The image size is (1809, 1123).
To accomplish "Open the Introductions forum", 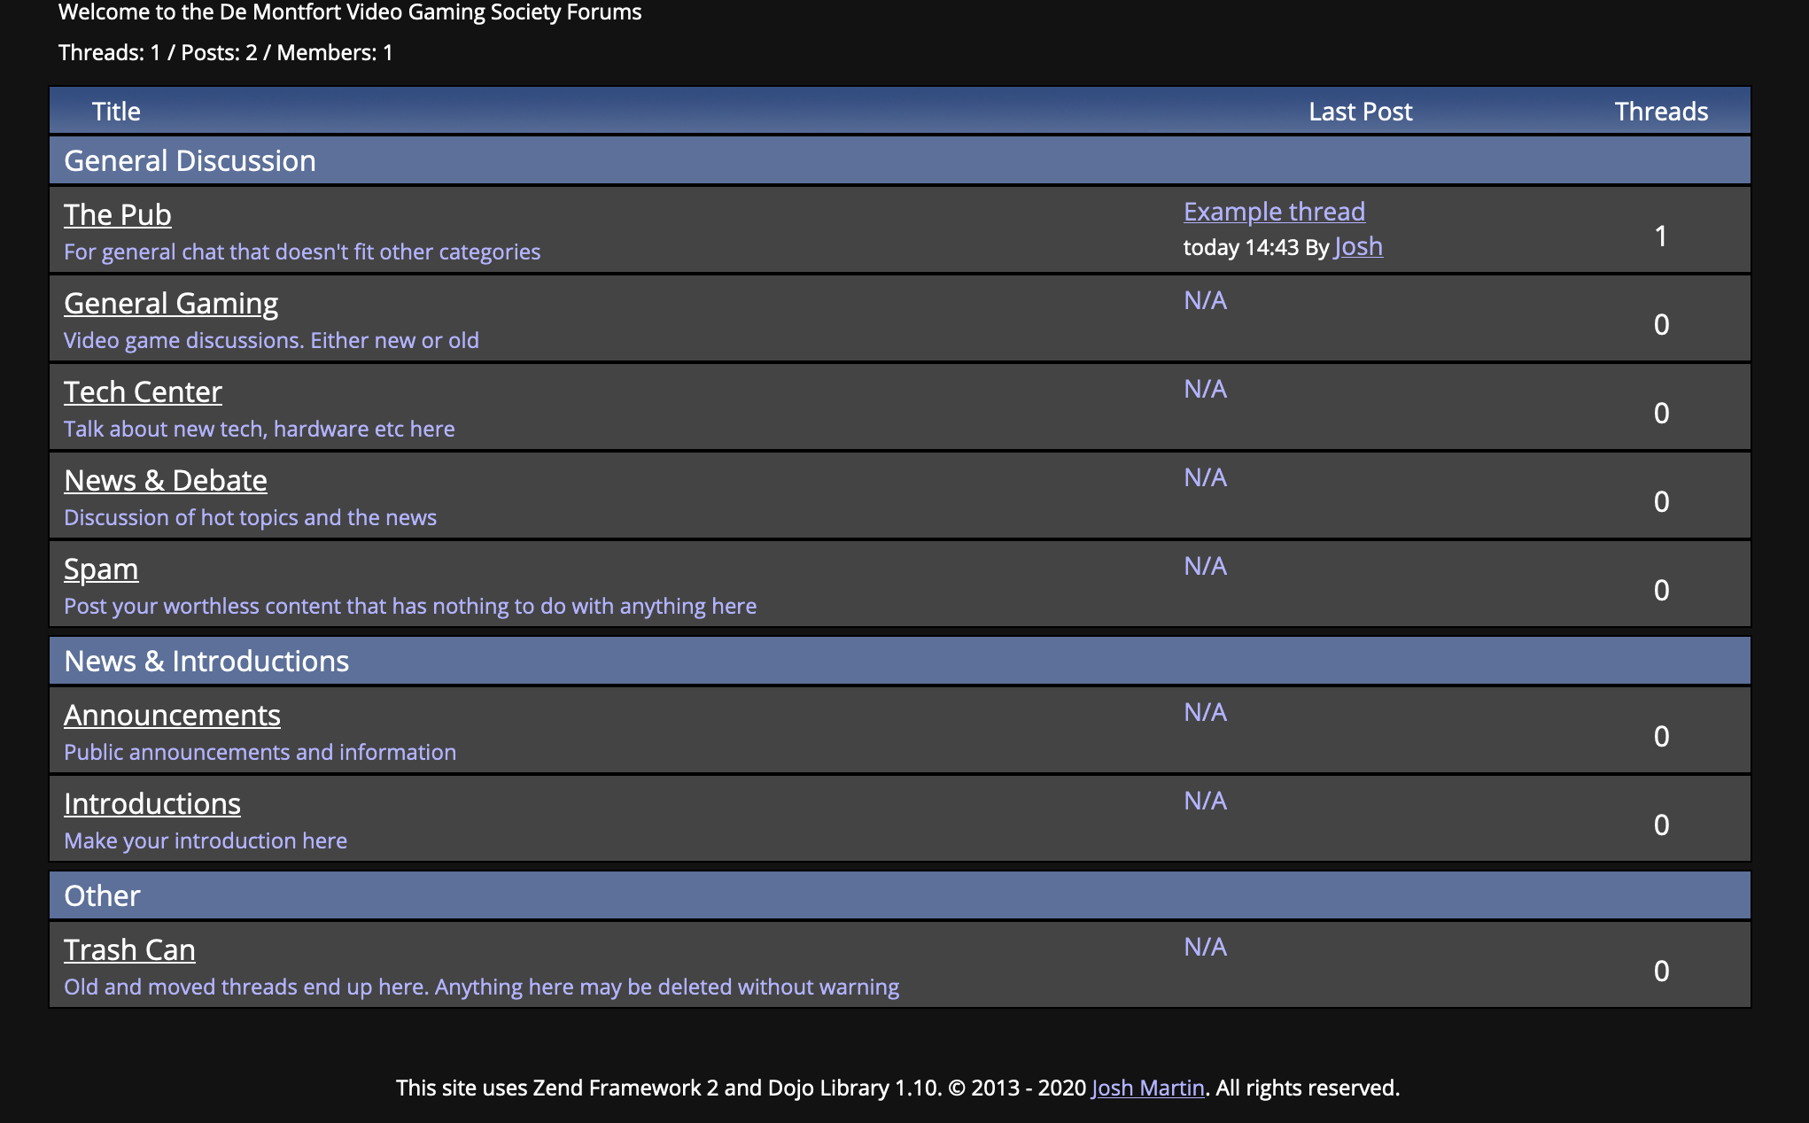I will tap(151, 803).
